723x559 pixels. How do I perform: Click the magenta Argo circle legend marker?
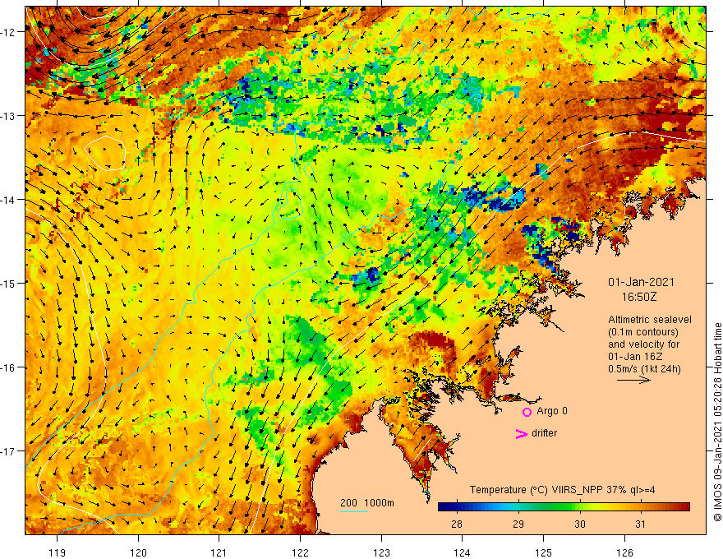point(527,412)
